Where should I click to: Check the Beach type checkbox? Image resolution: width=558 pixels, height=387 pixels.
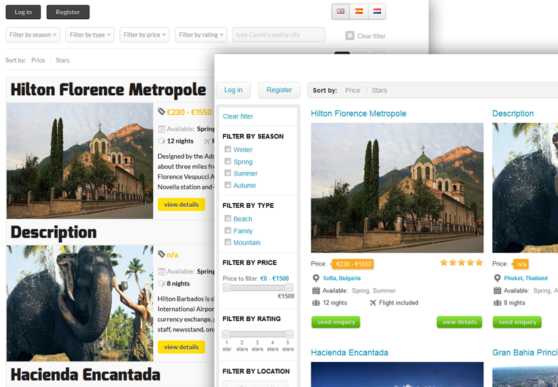[x=227, y=218]
